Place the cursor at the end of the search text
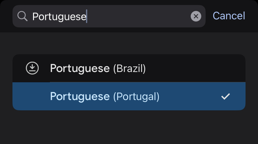 (x=87, y=16)
